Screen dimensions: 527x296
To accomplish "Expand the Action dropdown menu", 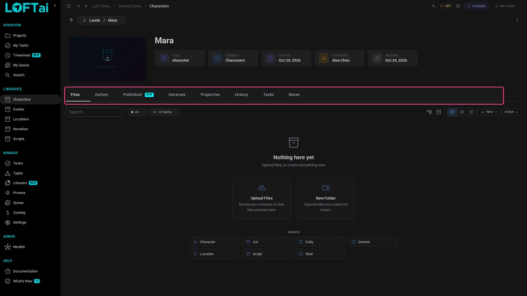I will [511, 112].
